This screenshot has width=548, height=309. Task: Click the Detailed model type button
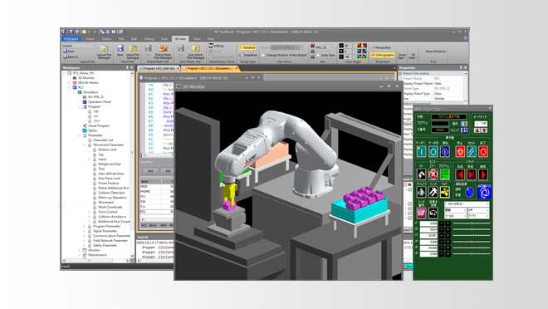[247, 47]
